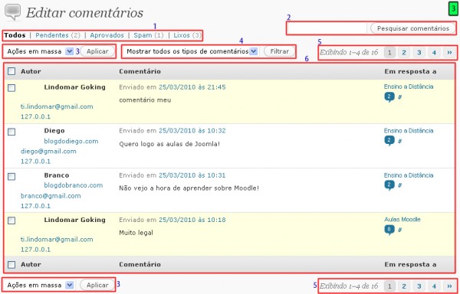The height and width of the screenshot is (294, 460).
Task: Check the 10:18 Lindomar Goking comment
Action: tap(11, 220)
